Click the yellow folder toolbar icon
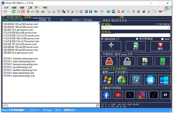Image resolution: width=173 pixels, height=113 pixels. point(53,12)
